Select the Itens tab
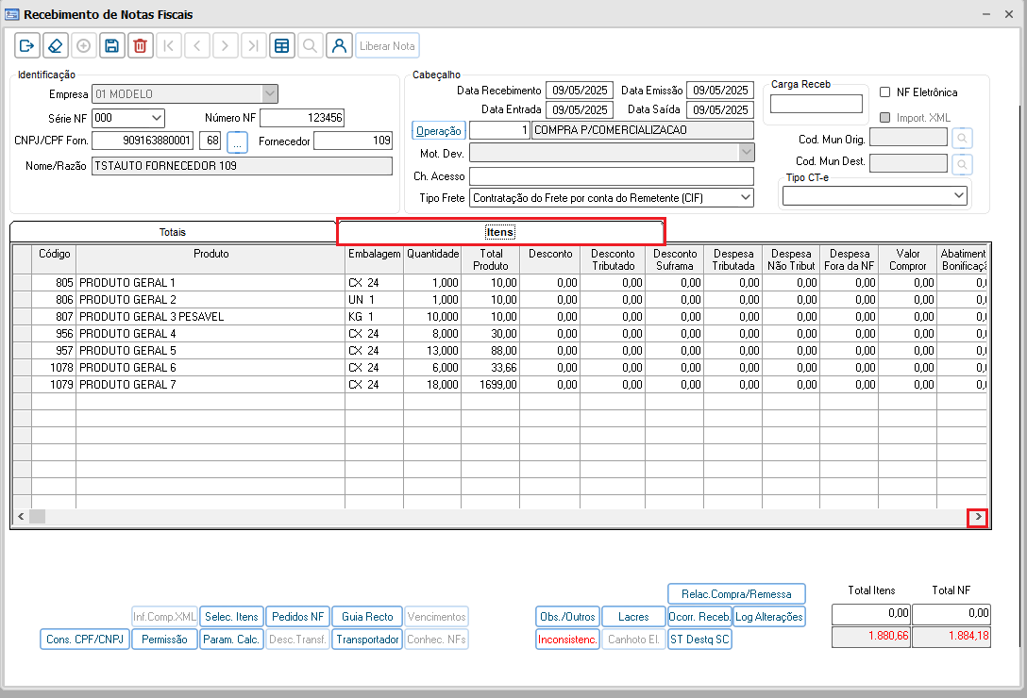The width and height of the screenshot is (1027, 698). (500, 231)
